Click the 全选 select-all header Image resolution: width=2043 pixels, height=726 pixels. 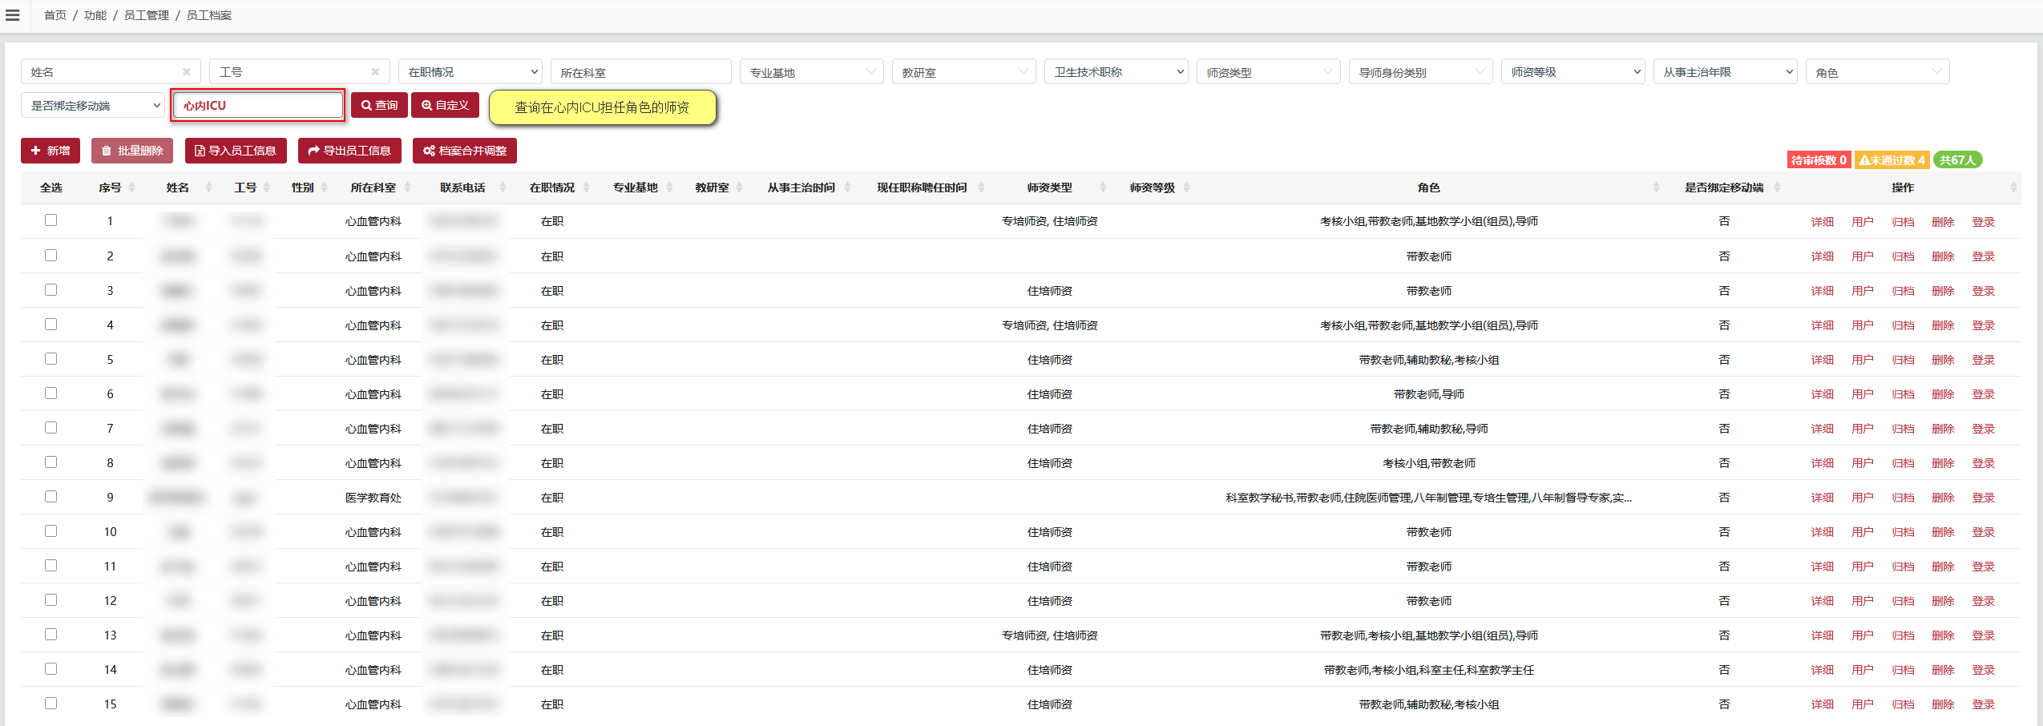pos(51,188)
